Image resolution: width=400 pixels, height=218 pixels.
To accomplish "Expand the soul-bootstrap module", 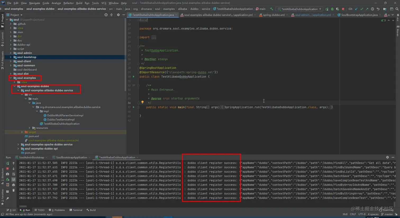I will pyautogui.click(x=11, y=57).
